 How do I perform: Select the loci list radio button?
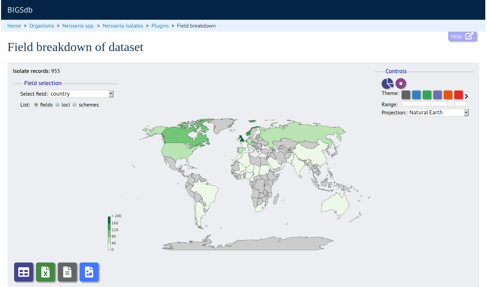[58, 105]
